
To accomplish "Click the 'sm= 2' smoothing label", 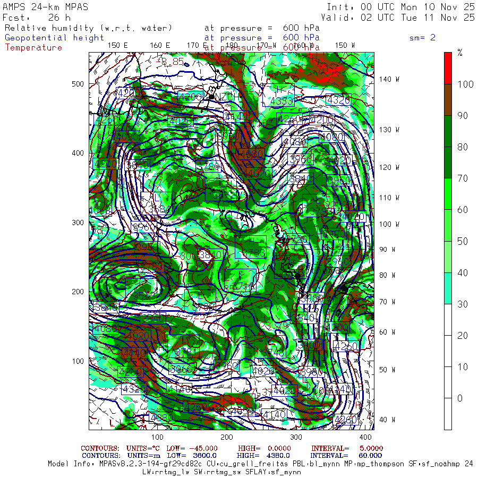I will click(423, 38).
